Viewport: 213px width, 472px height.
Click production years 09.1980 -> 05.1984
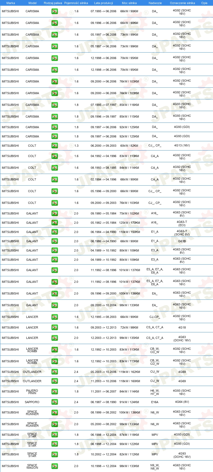104,213
